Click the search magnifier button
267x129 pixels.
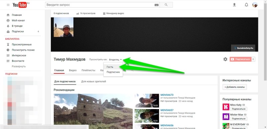tap(166, 5)
